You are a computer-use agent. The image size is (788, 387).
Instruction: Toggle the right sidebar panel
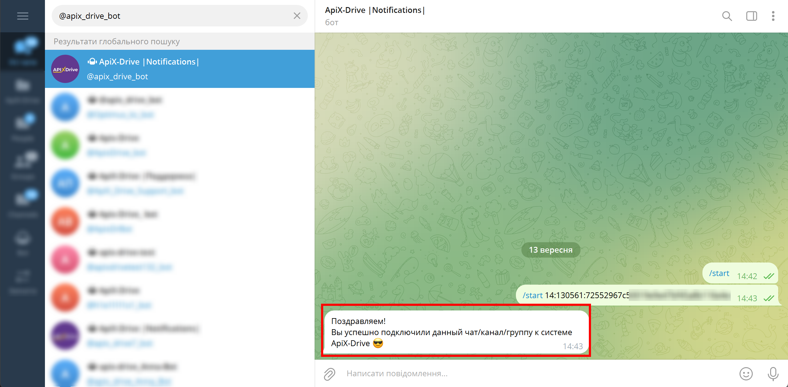click(751, 16)
